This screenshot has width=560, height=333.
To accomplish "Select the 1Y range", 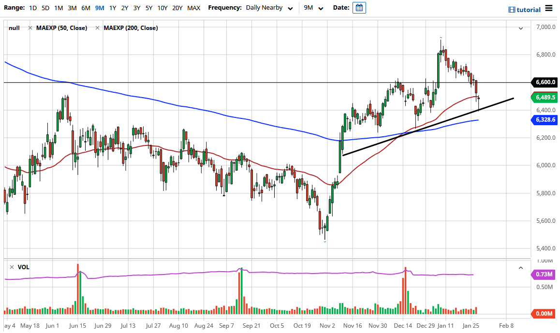I will click(x=113, y=8).
